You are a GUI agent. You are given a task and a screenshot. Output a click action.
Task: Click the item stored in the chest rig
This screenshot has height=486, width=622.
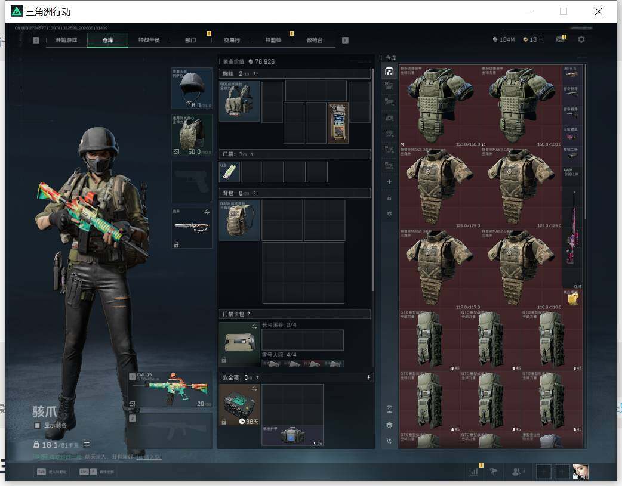(x=338, y=122)
